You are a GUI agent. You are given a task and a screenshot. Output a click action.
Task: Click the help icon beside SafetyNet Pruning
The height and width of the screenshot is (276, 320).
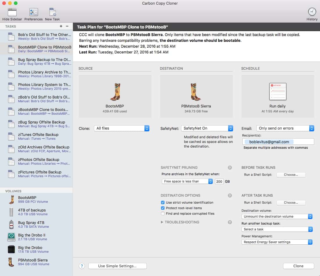(x=230, y=168)
